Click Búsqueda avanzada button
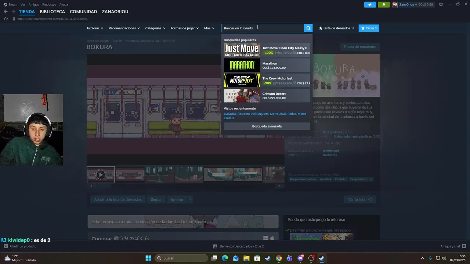 pos(267,126)
